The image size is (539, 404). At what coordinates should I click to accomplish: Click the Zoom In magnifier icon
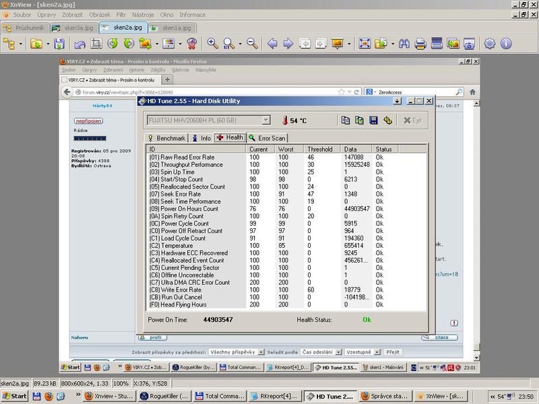click(212, 44)
